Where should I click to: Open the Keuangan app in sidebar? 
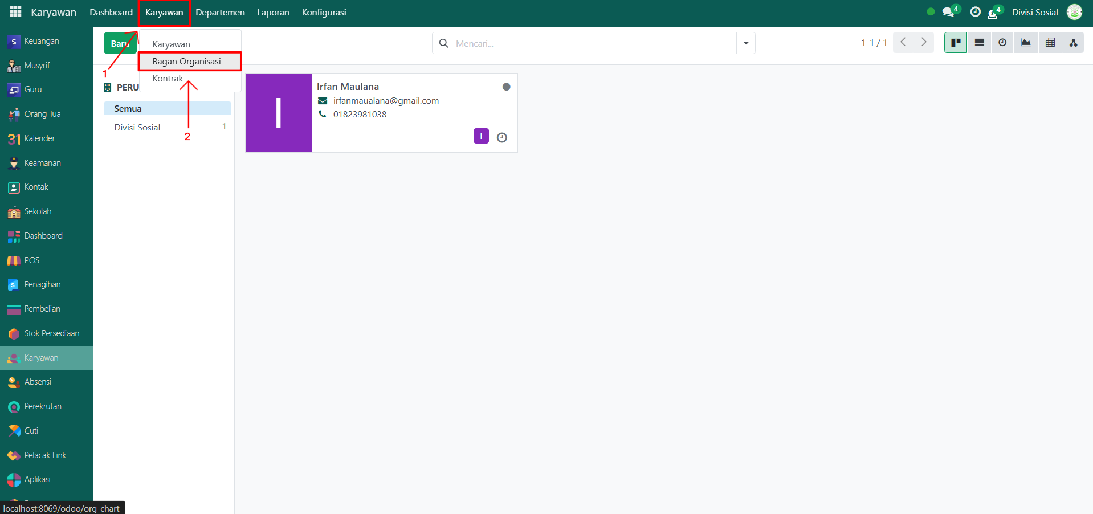41,41
